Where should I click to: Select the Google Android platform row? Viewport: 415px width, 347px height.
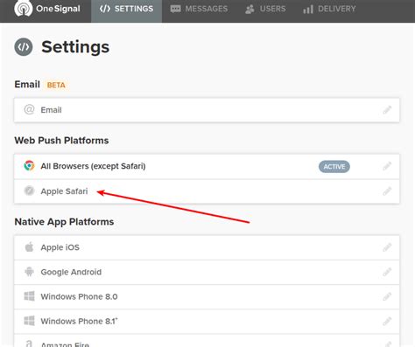point(207,272)
